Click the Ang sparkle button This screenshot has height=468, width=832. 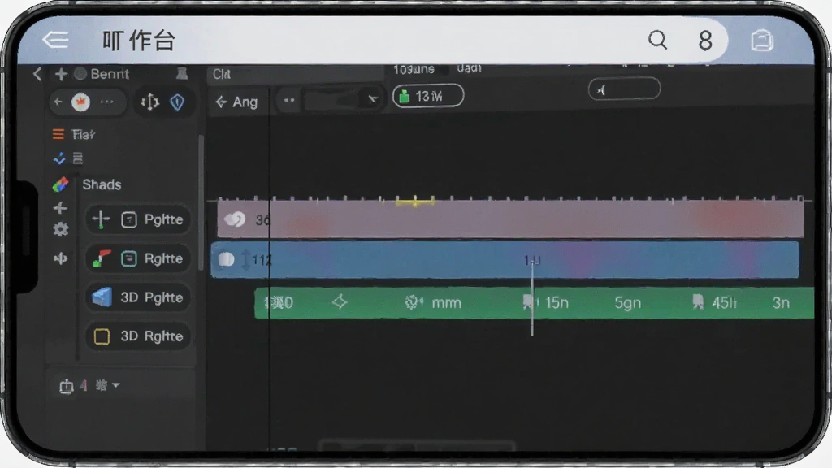tap(237, 102)
